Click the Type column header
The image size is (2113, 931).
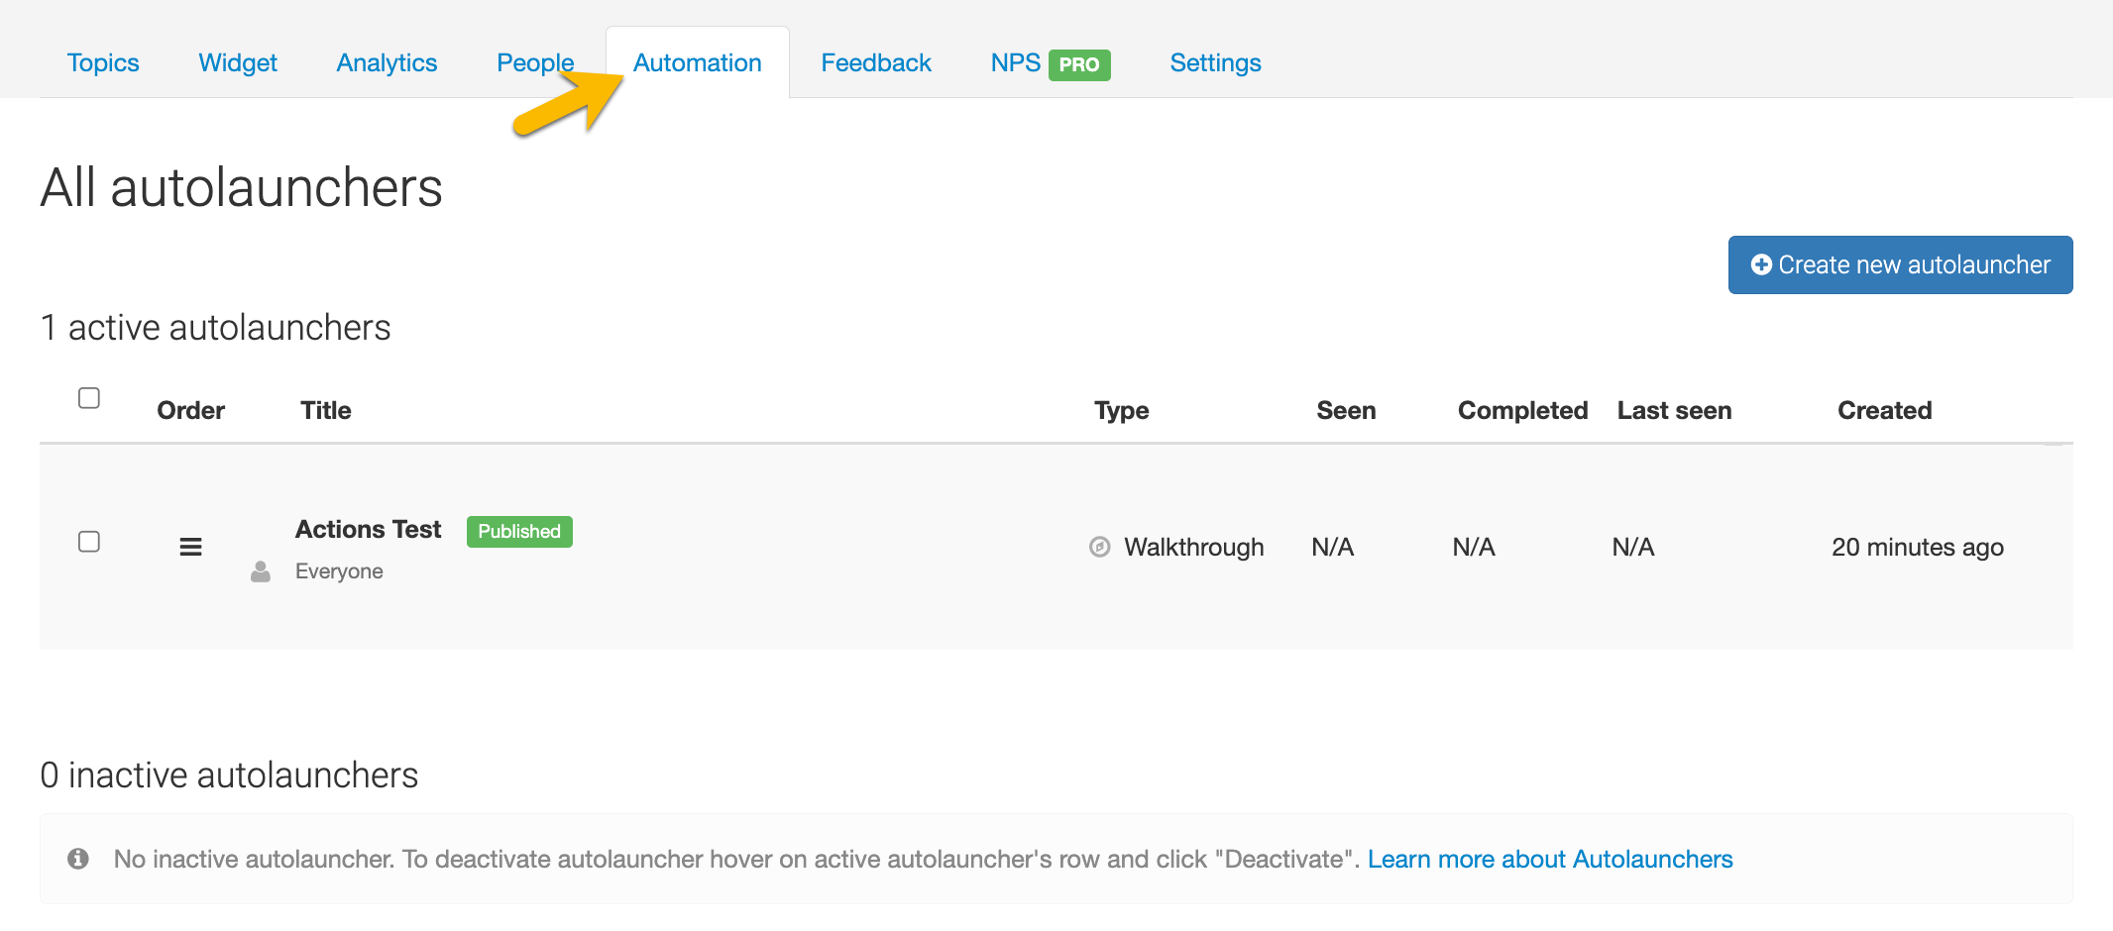1121,410
